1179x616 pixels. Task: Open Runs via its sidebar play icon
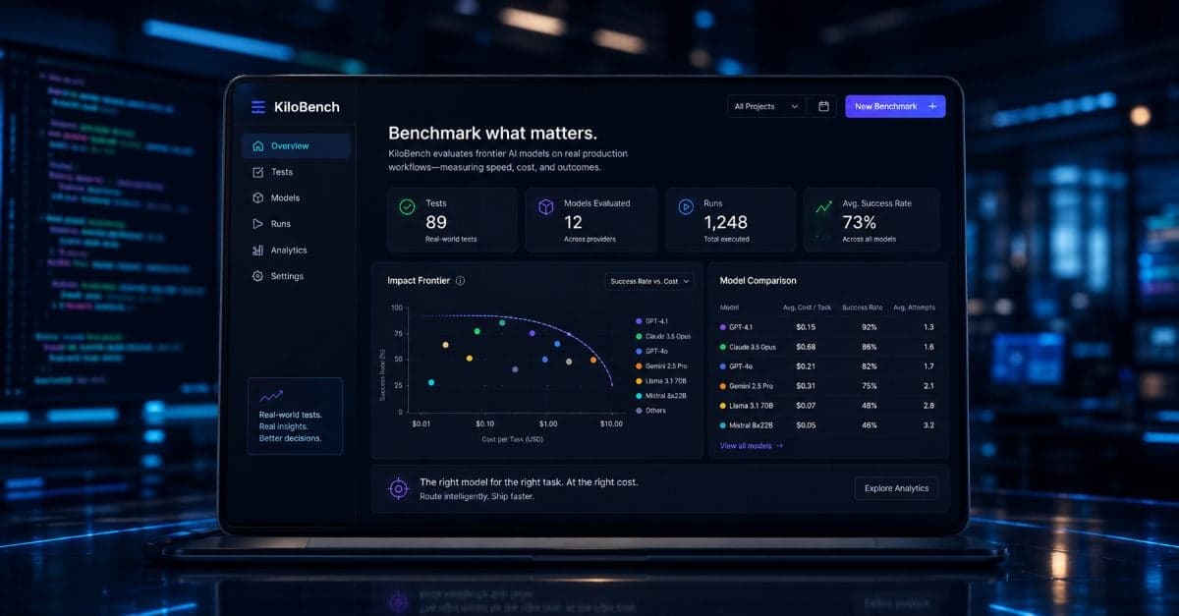click(258, 224)
